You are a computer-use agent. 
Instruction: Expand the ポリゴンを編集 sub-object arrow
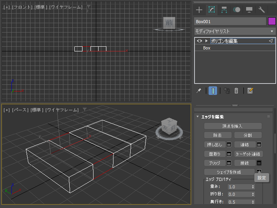point(206,41)
